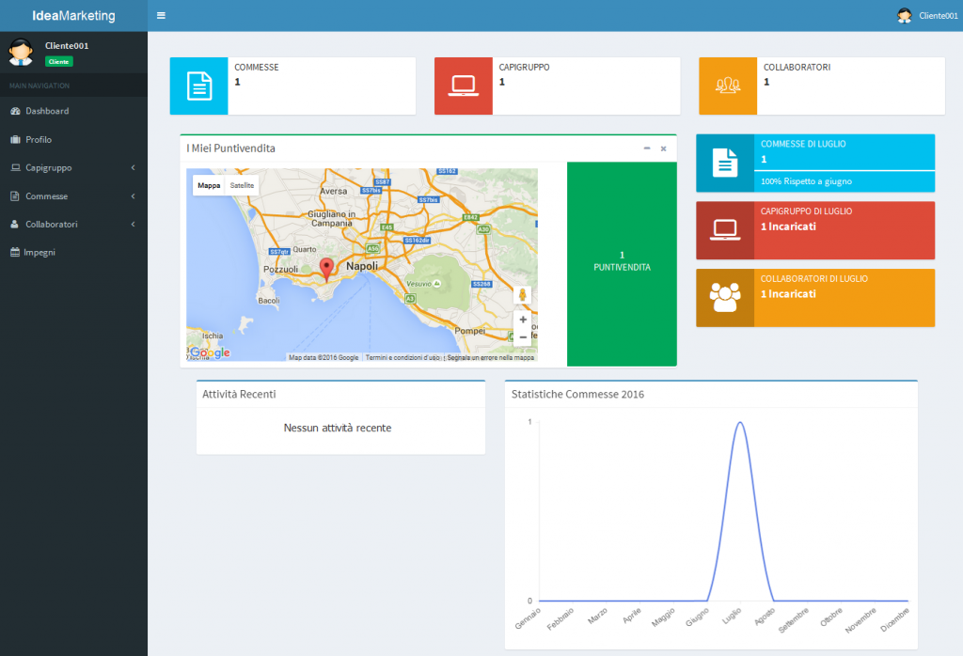
Task: Click the Commesse di Luglio card title
Action: pyautogui.click(x=803, y=144)
